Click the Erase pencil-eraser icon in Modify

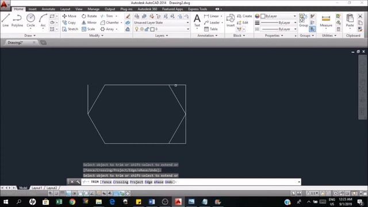pyautogui.click(x=128, y=16)
